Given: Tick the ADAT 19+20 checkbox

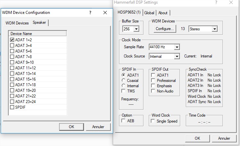Looking at the screenshot, I should coord(12,91).
